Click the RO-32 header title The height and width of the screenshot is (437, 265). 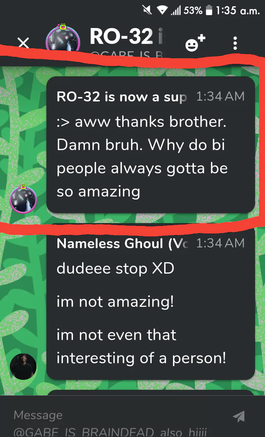tap(127, 36)
